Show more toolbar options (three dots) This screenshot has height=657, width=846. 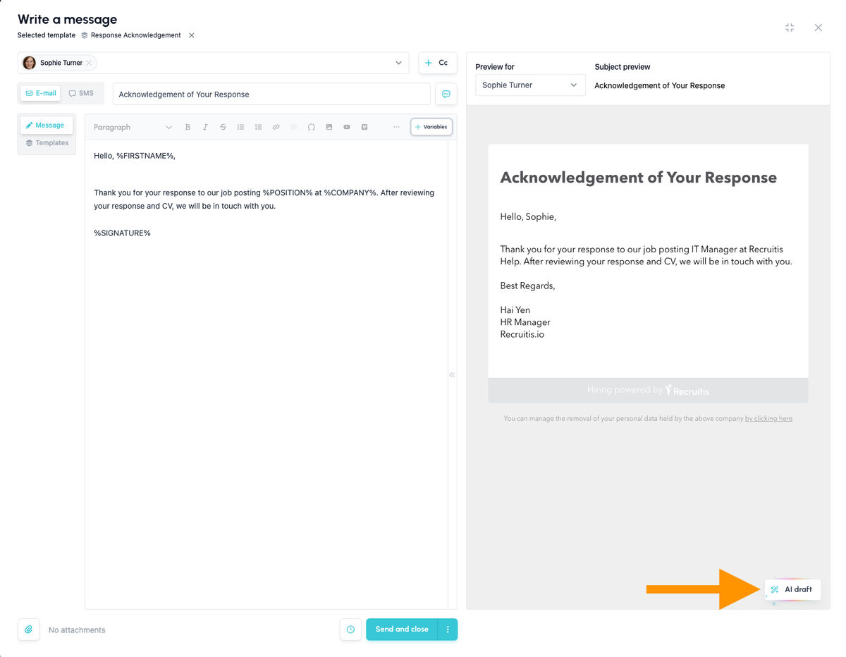[396, 127]
